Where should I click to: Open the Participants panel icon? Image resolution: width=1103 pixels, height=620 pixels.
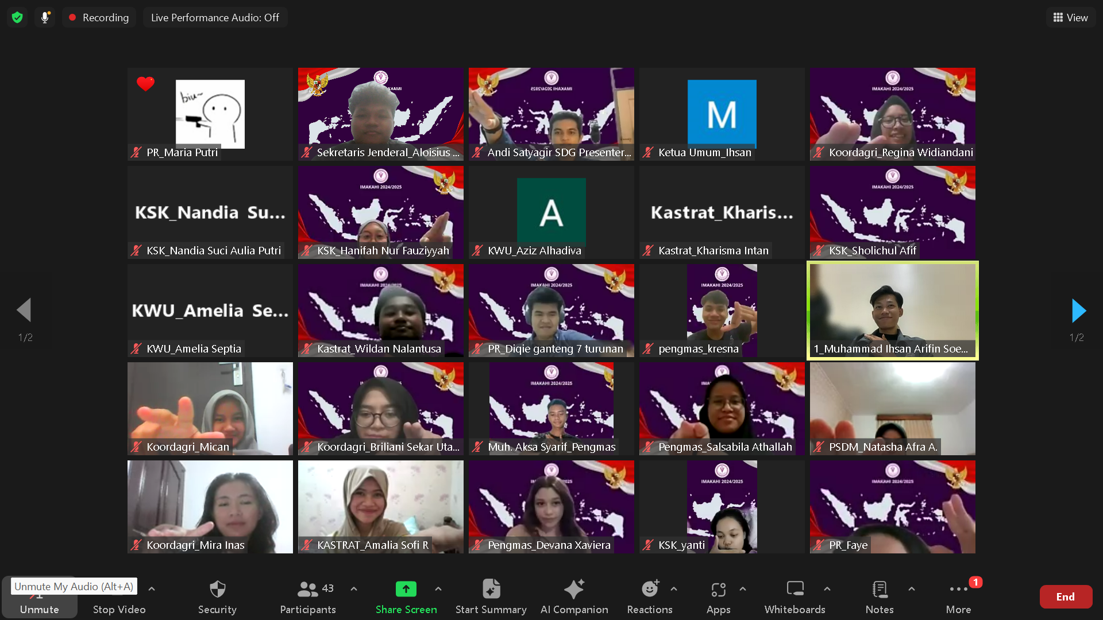click(x=307, y=590)
